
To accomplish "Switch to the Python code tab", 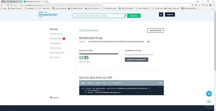I will (98, 83).
